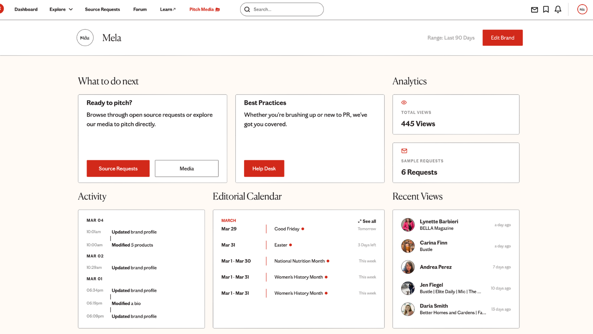The height and width of the screenshot is (334, 593).
Task: Click the envelope mail icon in top bar
Action: [x=534, y=9]
